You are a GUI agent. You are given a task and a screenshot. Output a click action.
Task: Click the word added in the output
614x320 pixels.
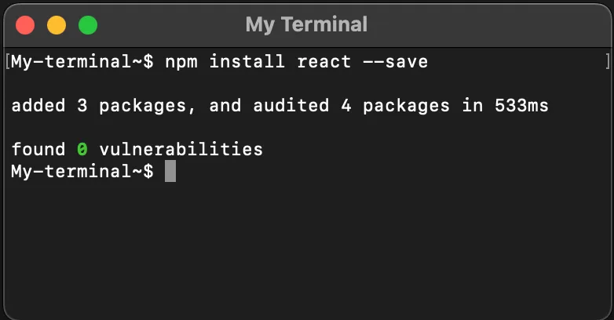[x=38, y=105]
